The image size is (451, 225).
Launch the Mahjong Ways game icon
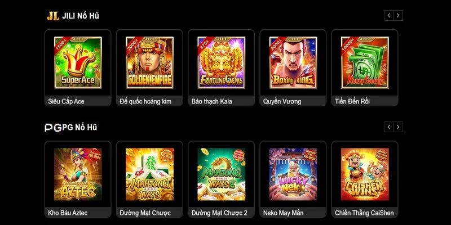click(x=149, y=174)
